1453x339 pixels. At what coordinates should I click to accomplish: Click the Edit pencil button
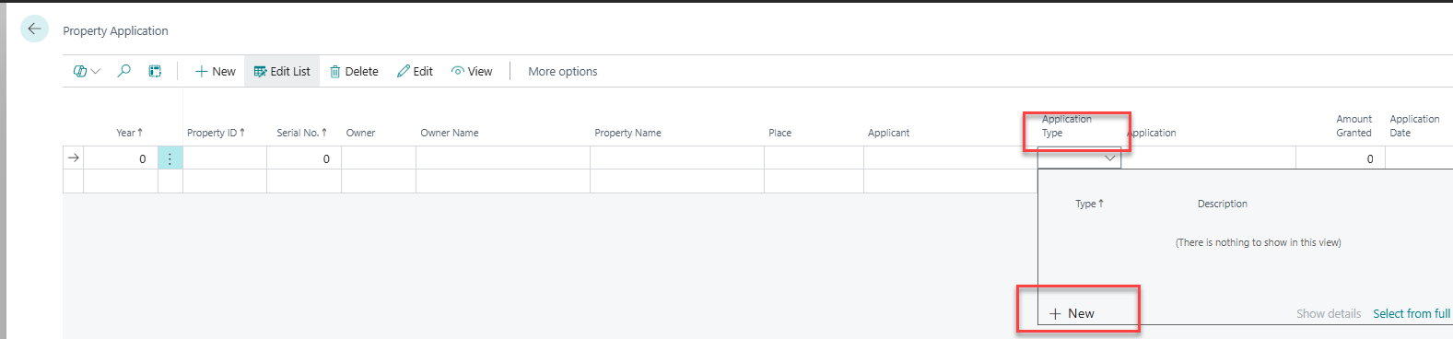(415, 71)
